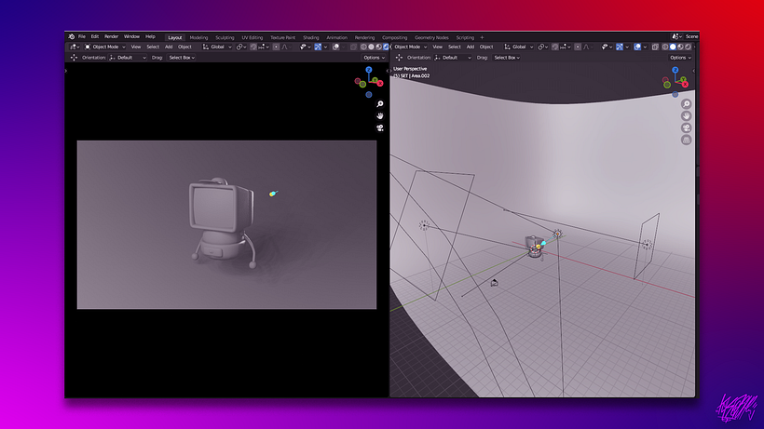Open Global transform orientation dropdown, left viewport
Image resolution: width=764 pixels, height=429 pixels.
pyautogui.click(x=217, y=47)
